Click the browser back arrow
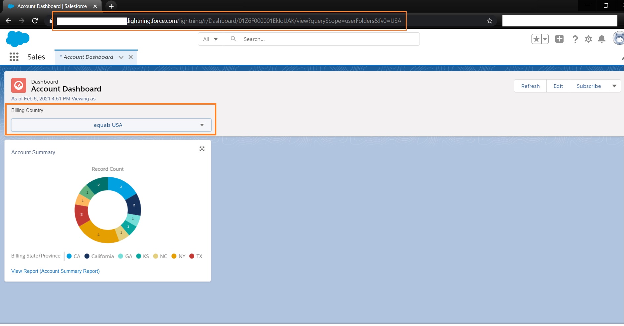Screen dimensions: 624x326 coord(9,21)
